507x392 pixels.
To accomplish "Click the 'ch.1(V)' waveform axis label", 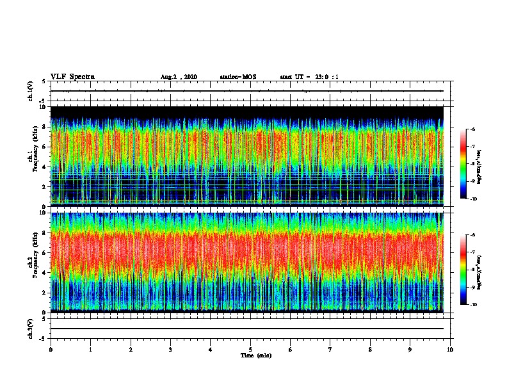I will [31, 91].
